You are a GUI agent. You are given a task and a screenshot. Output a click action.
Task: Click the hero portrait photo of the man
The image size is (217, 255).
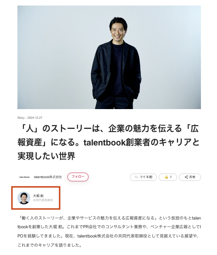(109, 57)
